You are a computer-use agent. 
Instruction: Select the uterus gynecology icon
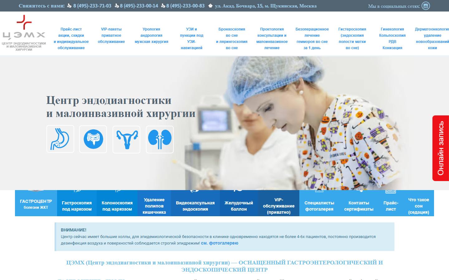coord(127,139)
